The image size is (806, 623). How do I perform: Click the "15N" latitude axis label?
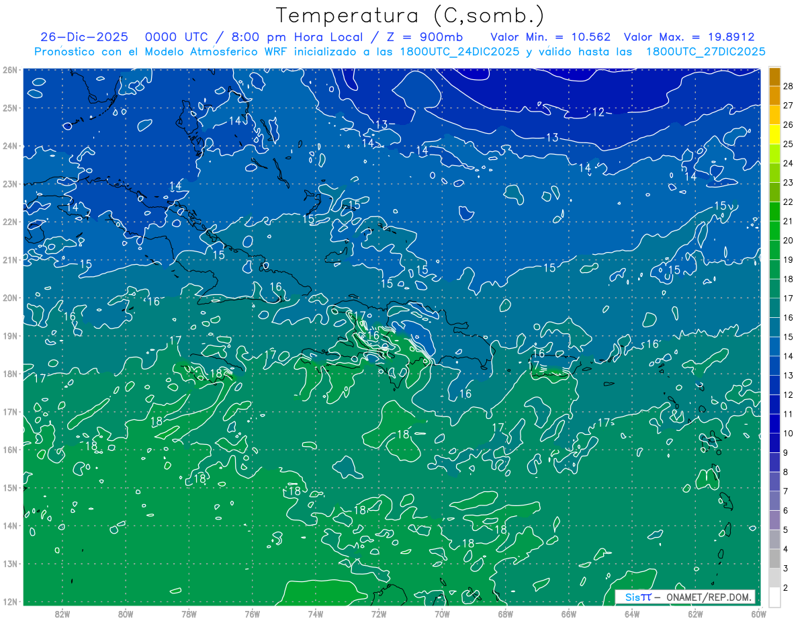(x=9, y=487)
